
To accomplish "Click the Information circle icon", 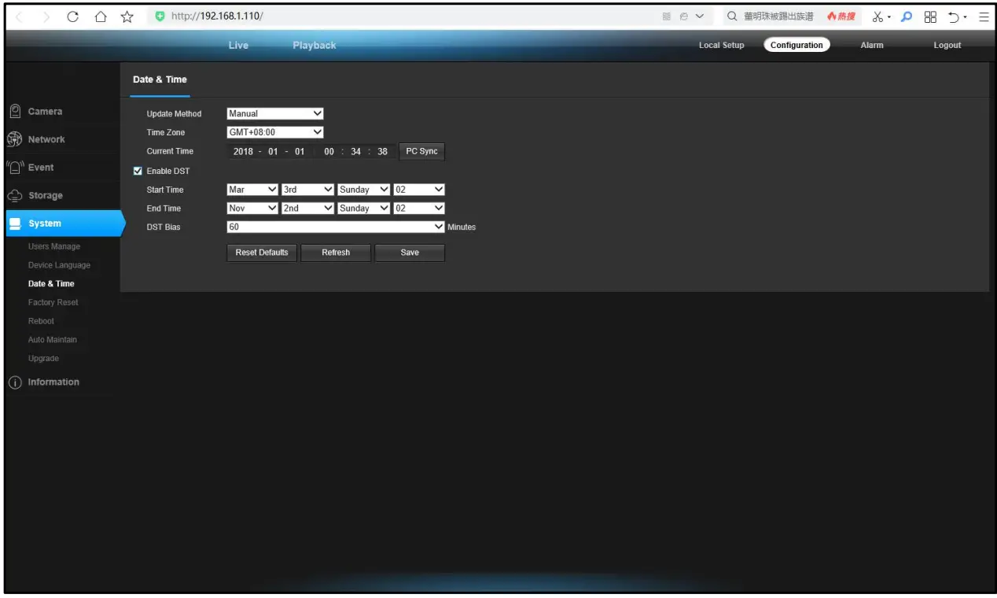I will (14, 382).
